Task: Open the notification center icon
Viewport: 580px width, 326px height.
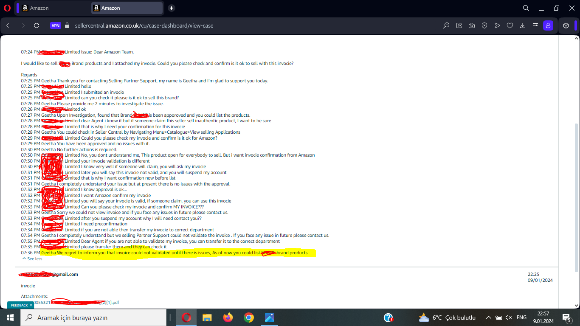Action: point(566,318)
